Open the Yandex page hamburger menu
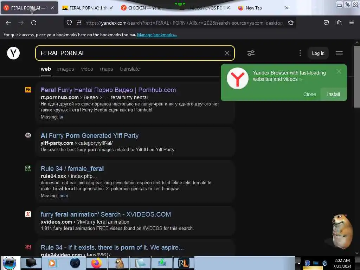 click(x=339, y=53)
